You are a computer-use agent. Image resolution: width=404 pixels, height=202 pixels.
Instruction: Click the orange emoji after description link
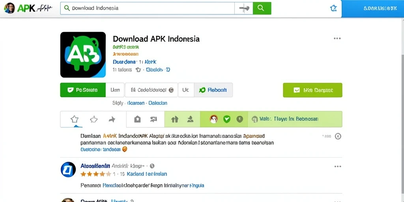click(x=124, y=149)
